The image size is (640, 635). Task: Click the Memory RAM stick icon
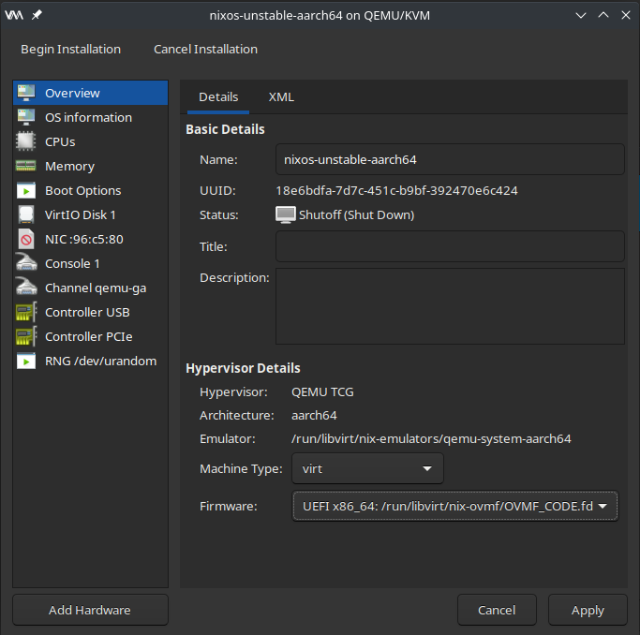click(x=26, y=166)
